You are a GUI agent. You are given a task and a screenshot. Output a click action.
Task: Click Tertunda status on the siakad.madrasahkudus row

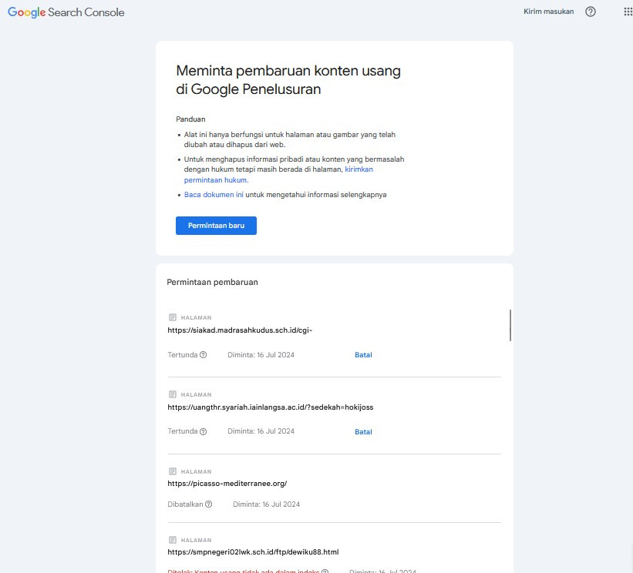point(183,355)
